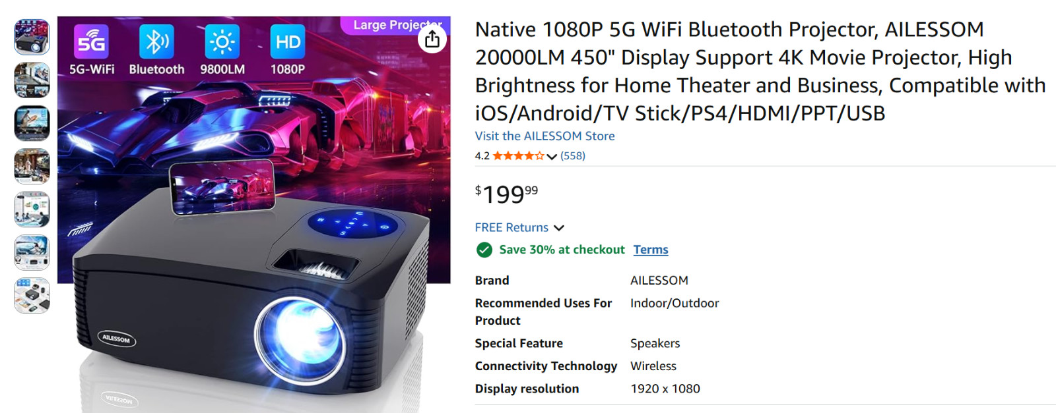
Task: Expand the star rating breakdown chevron
Action: 552,157
